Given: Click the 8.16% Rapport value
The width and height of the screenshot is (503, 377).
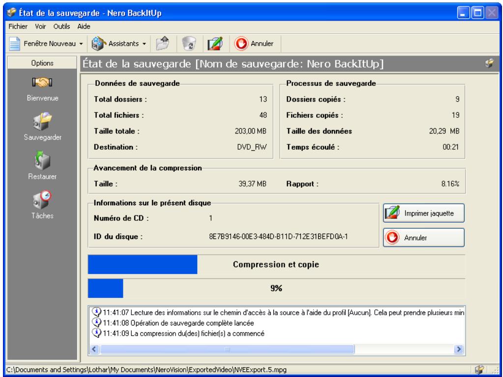Looking at the screenshot, I should click(x=450, y=184).
